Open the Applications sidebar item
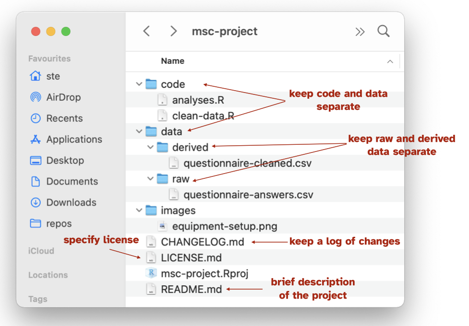 coord(74,140)
